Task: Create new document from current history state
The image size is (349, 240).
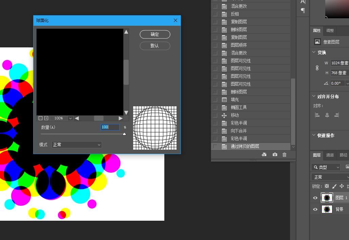Action: [x=264, y=155]
